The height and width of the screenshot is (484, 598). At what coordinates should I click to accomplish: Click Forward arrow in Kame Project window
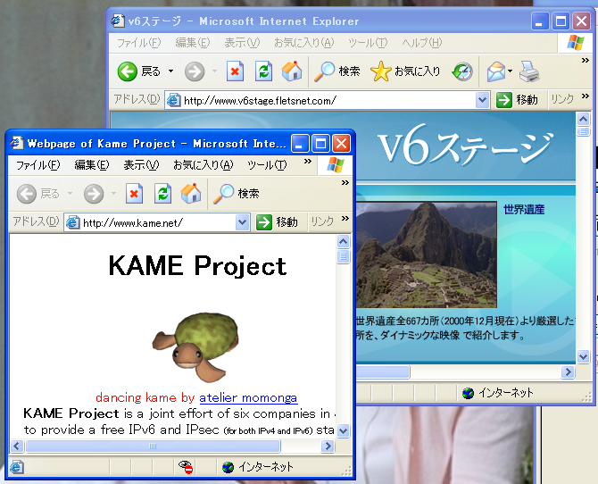coord(94,194)
